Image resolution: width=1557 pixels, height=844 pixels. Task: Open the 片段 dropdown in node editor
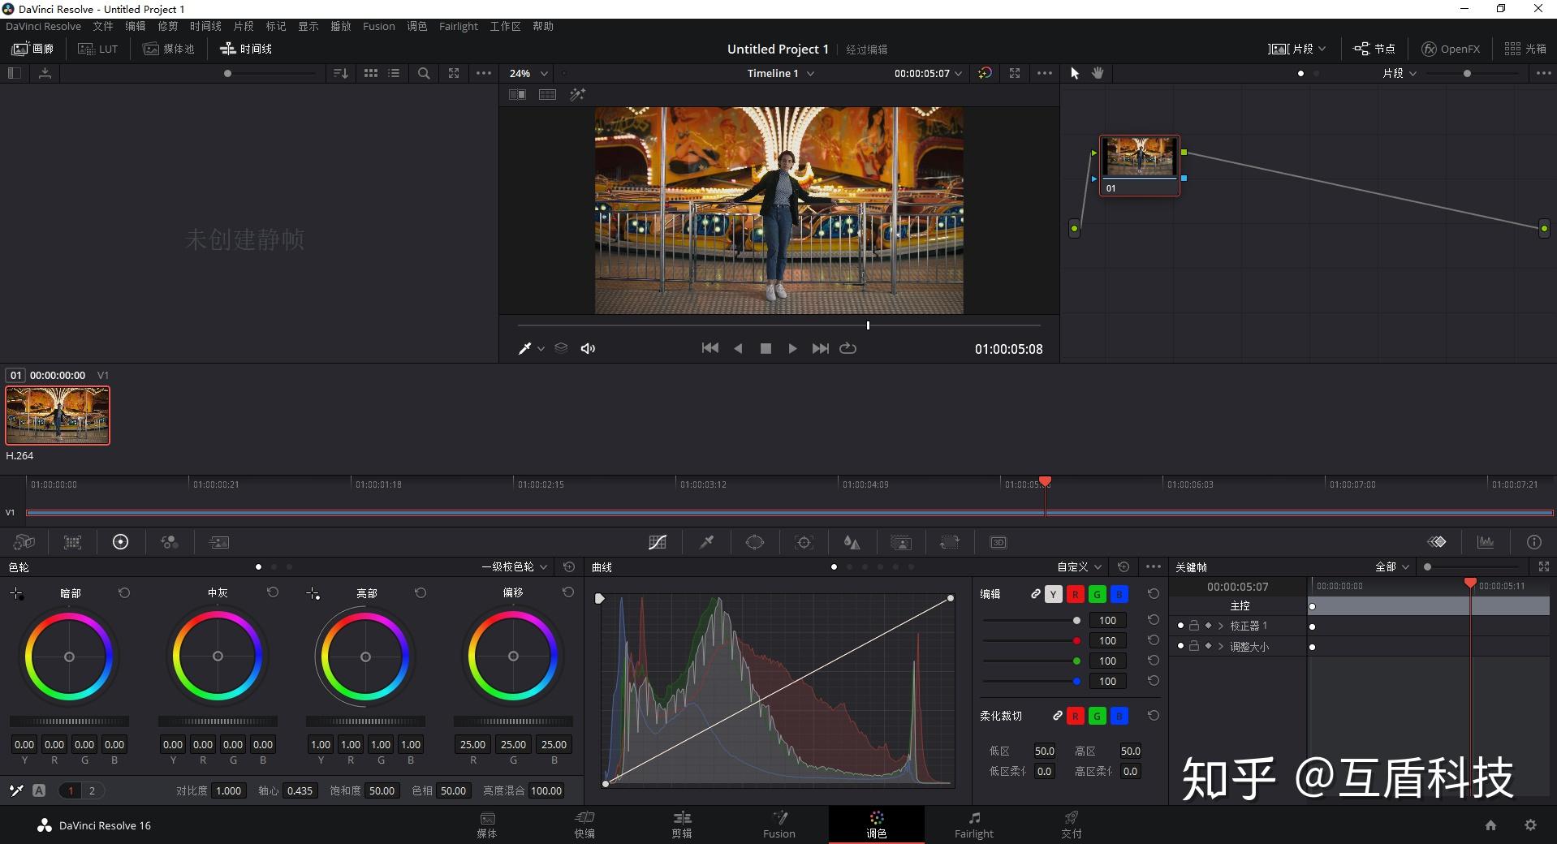[1400, 73]
